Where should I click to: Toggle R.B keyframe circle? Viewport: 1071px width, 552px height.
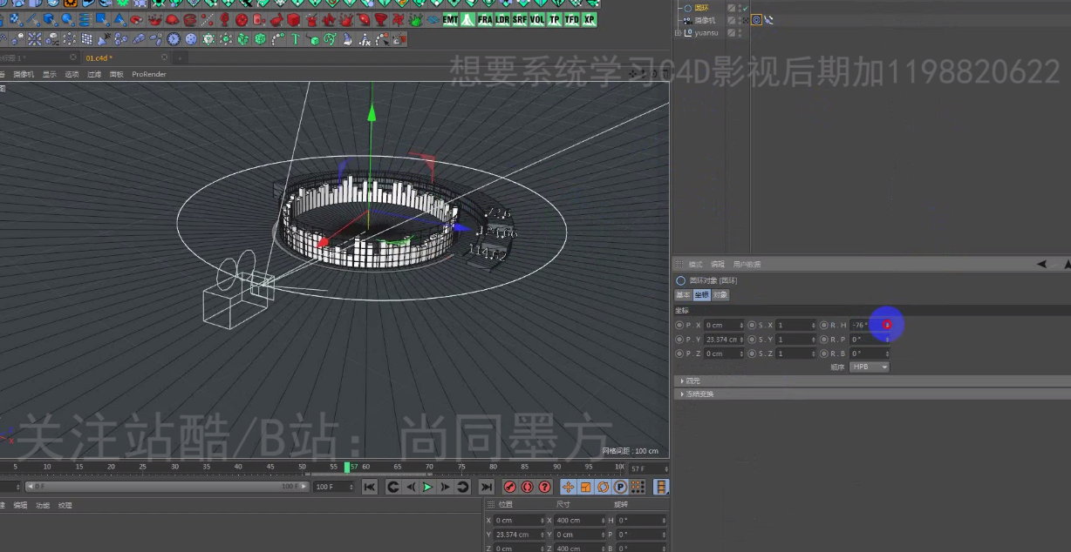tap(824, 353)
